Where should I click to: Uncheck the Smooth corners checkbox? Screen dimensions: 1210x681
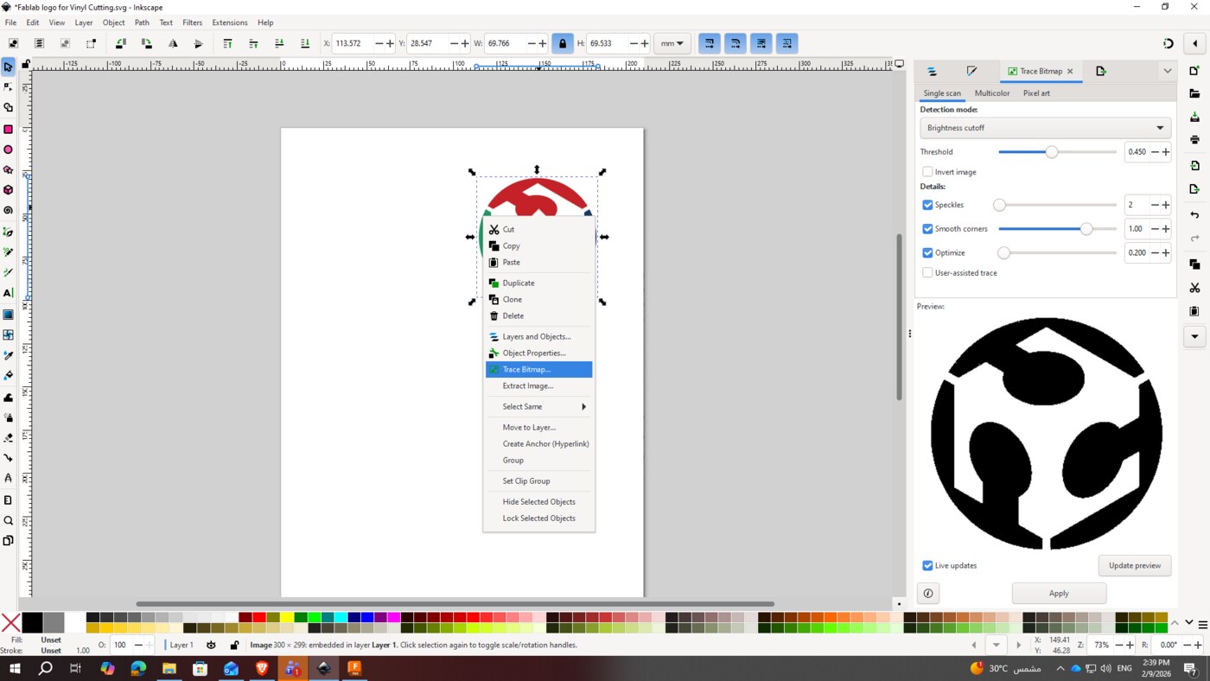click(x=927, y=229)
